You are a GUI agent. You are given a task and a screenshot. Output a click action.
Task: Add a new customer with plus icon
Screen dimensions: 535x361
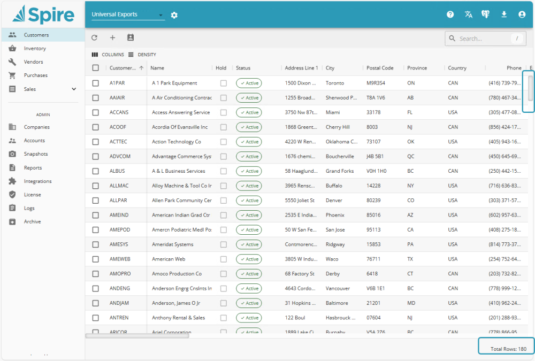point(112,37)
